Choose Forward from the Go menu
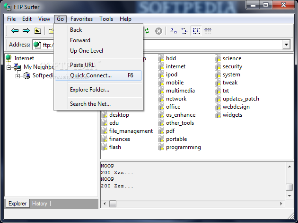 coord(98,40)
